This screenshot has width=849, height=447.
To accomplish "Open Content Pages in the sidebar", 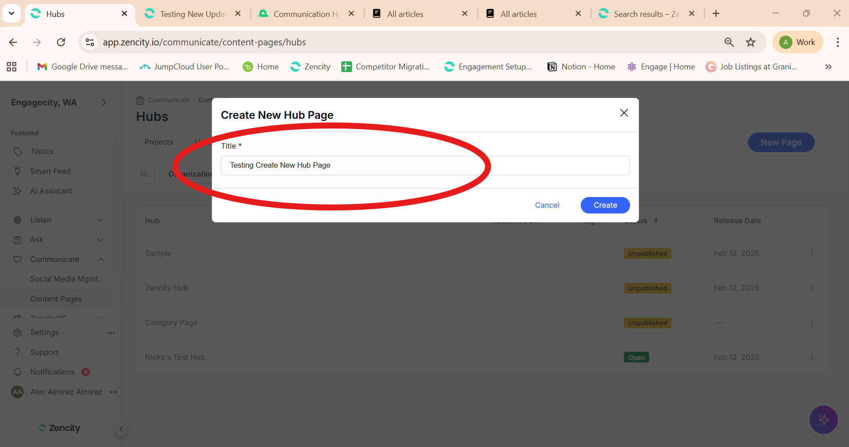I will (56, 299).
